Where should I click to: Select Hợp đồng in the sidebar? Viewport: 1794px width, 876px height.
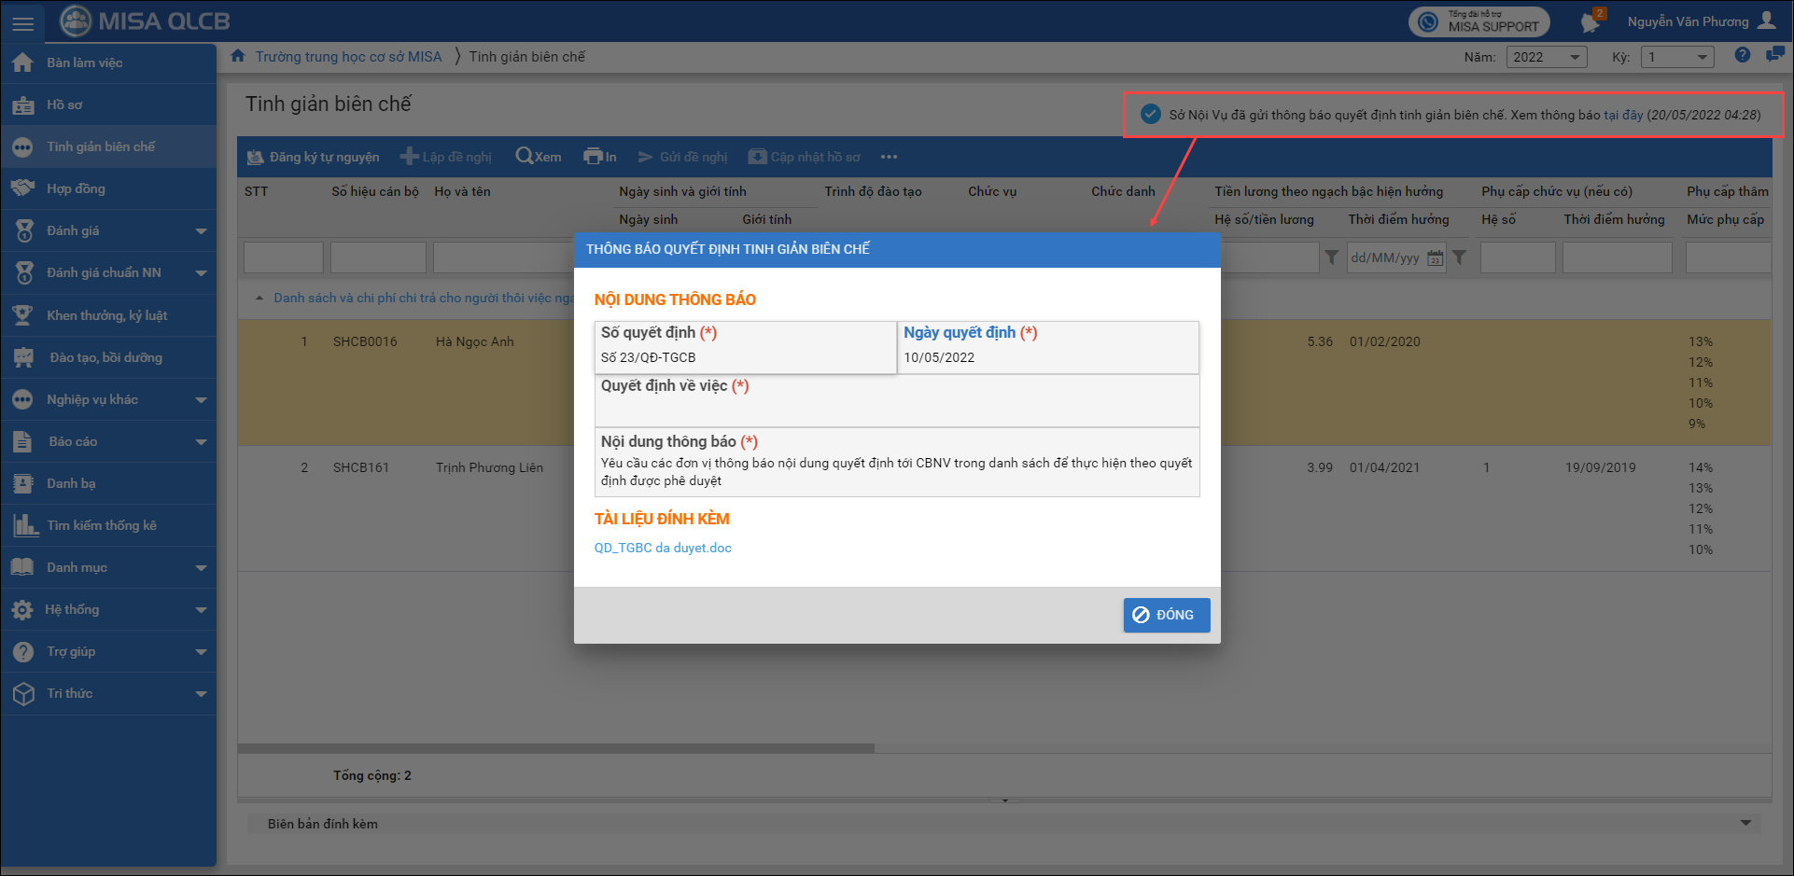point(76,188)
